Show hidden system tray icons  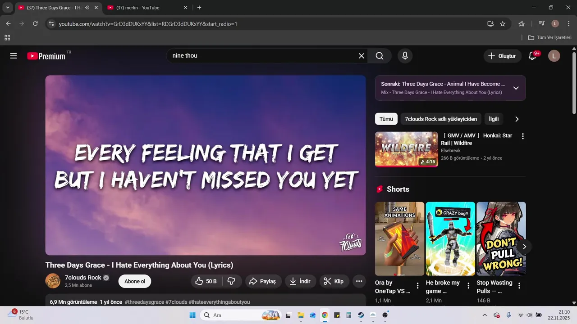pos(485,315)
